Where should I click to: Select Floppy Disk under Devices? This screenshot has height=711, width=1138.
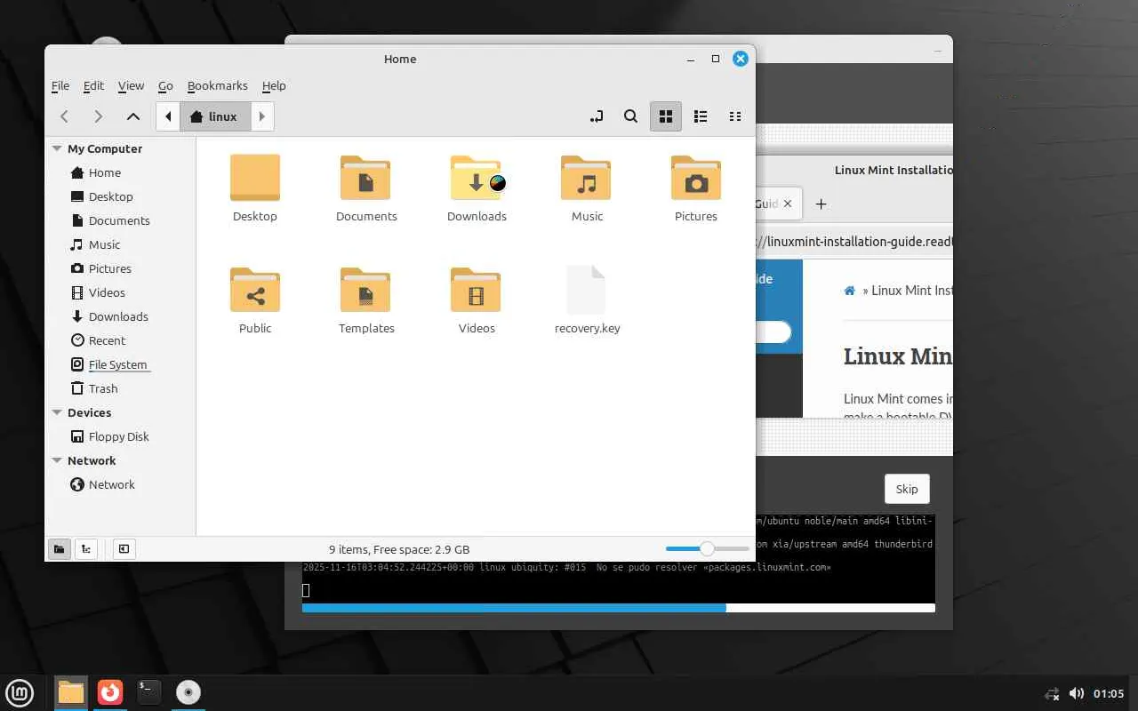tap(120, 437)
